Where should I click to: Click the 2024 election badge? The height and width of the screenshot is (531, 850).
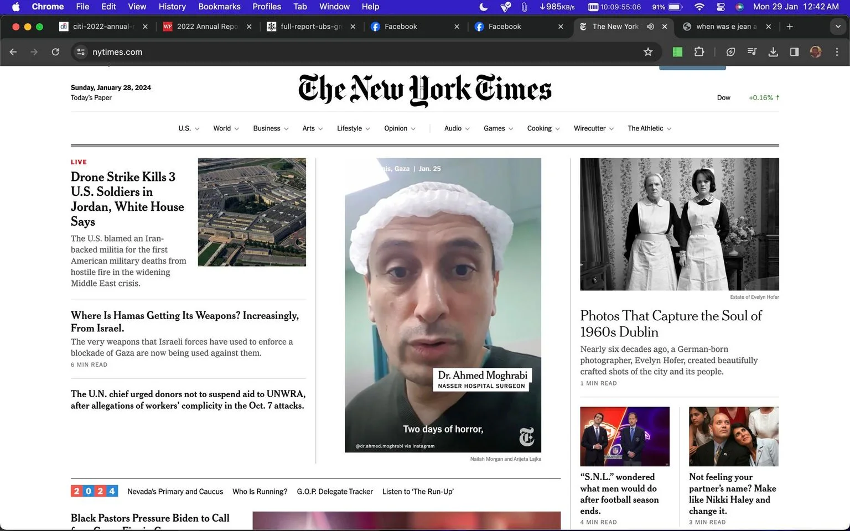[x=94, y=491]
